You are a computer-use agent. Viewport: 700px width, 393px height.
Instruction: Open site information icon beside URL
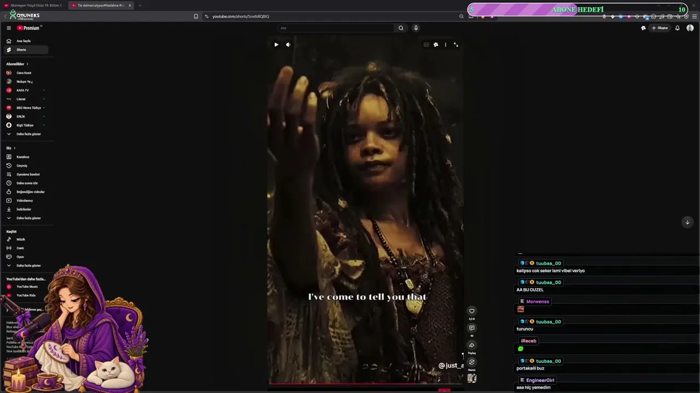206,16
